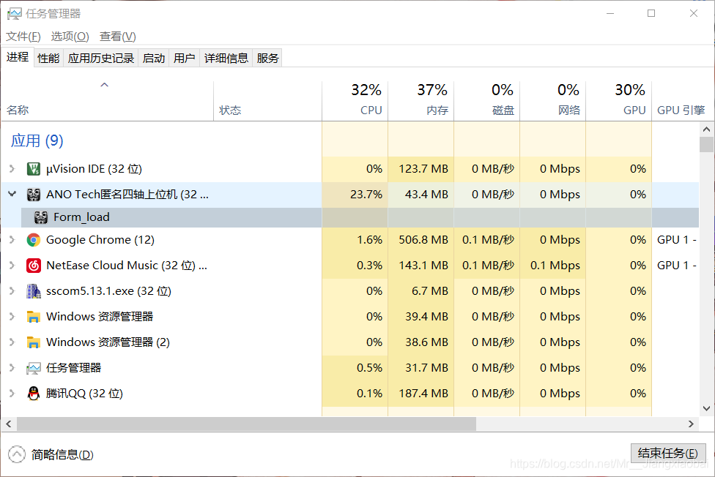715x477 pixels.
Task: Click the Task Manager title bar icon
Action: tap(14, 14)
